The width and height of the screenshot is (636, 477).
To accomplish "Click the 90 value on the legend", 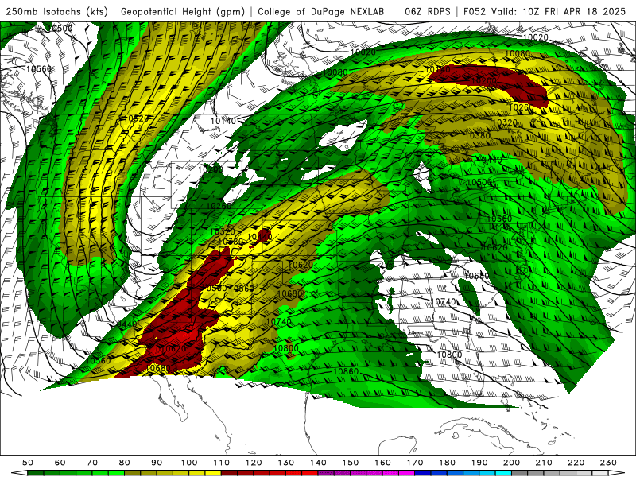I will [x=157, y=463].
